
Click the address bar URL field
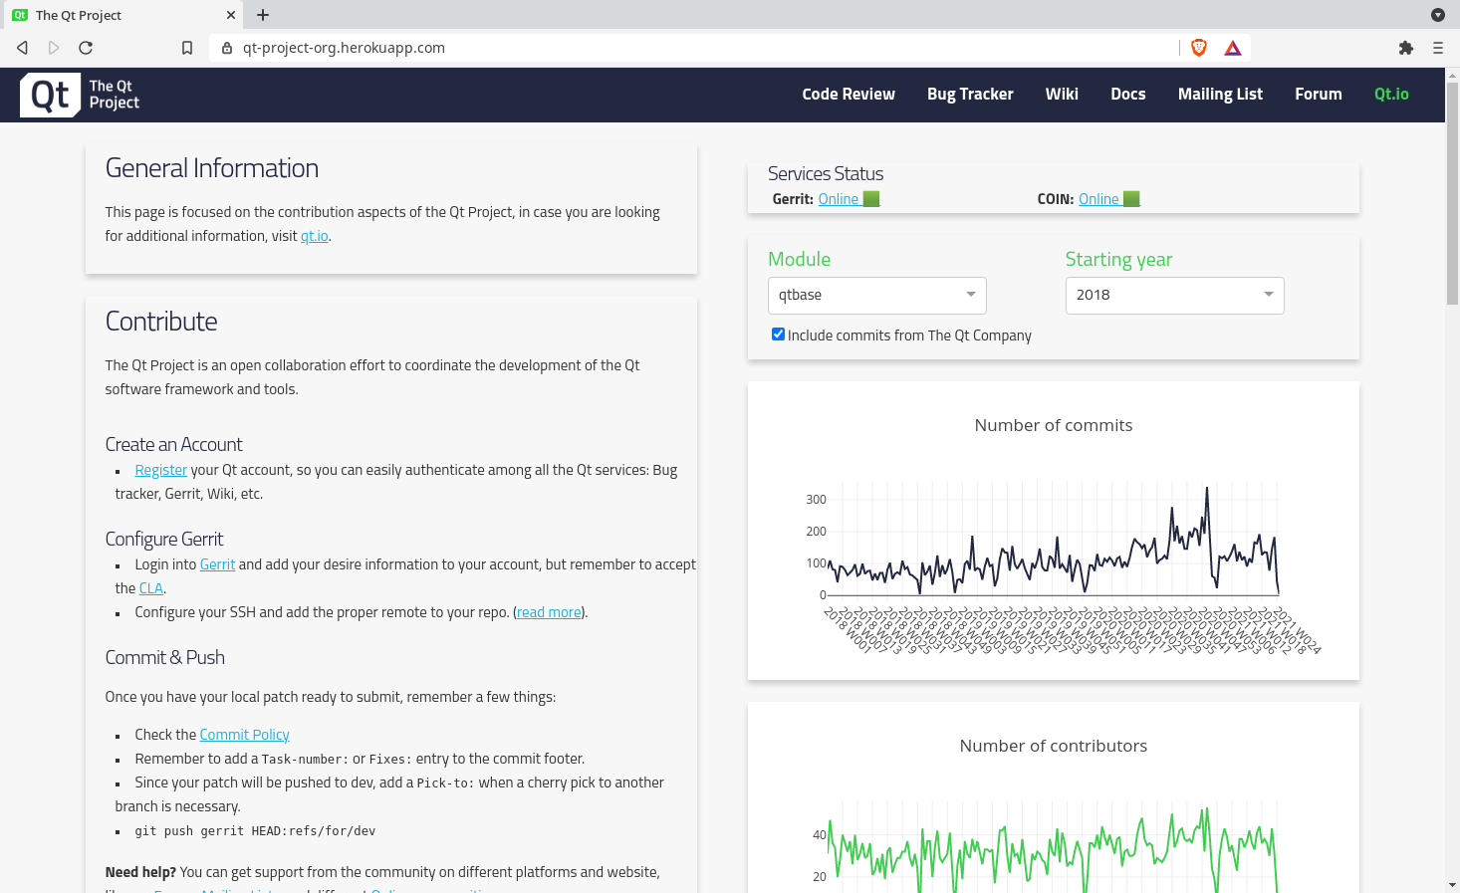697,48
